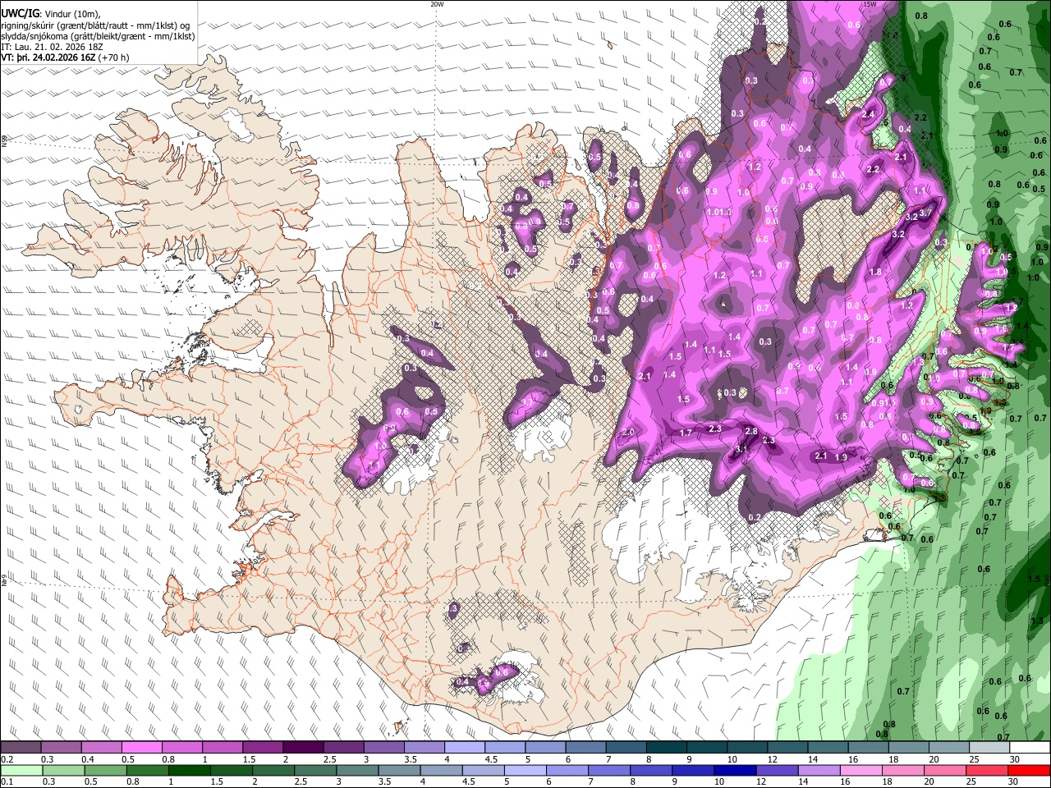Click the 'UWC/IG' title text
This screenshot has height=788, width=1051.
pyautogui.click(x=19, y=13)
